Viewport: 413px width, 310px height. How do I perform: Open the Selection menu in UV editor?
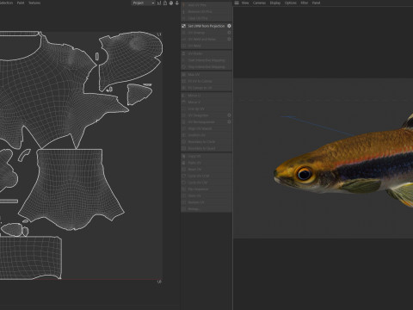6,3
